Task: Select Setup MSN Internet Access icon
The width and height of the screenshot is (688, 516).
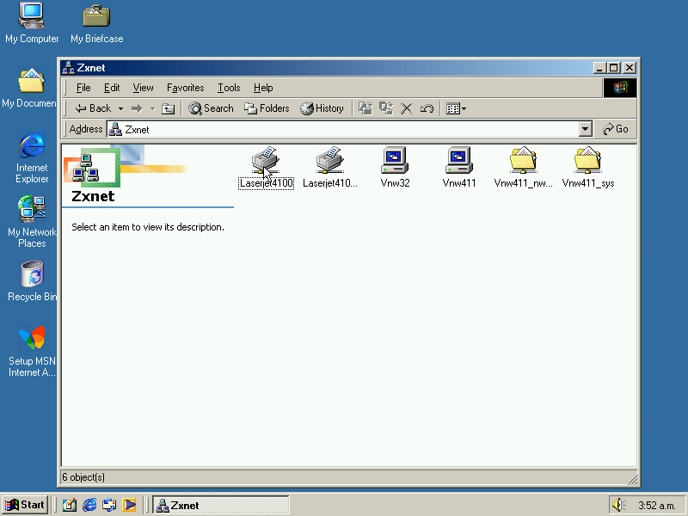Action: (x=32, y=351)
